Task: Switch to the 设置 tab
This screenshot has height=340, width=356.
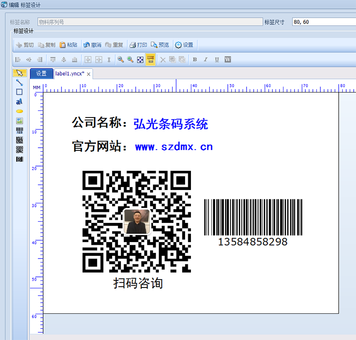Action: pyautogui.click(x=41, y=73)
